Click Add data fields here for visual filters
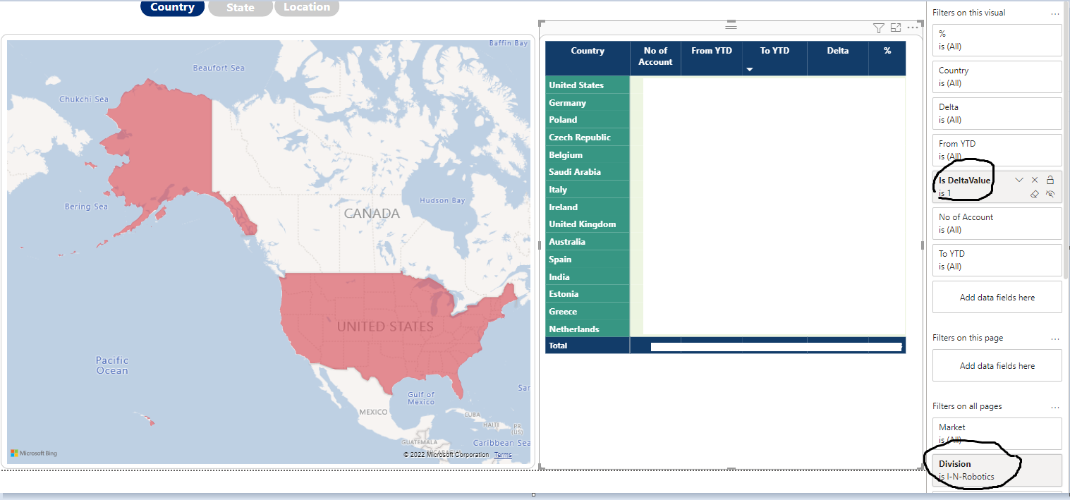The image size is (1070, 500). pos(997,298)
